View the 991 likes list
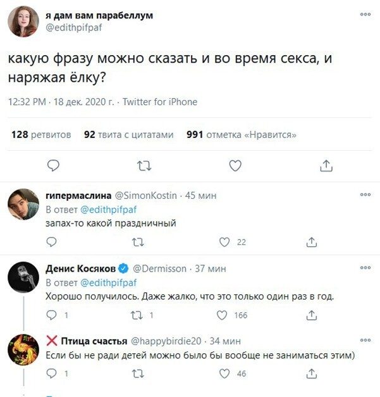Viewport: 380px width, 397px height. coord(242,134)
